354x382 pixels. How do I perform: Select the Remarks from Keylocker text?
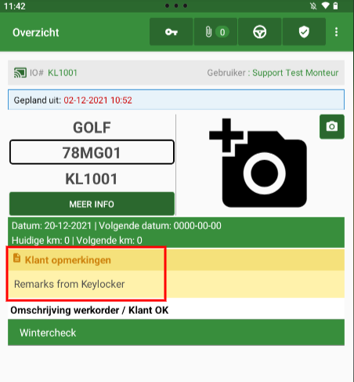coord(70,284)
